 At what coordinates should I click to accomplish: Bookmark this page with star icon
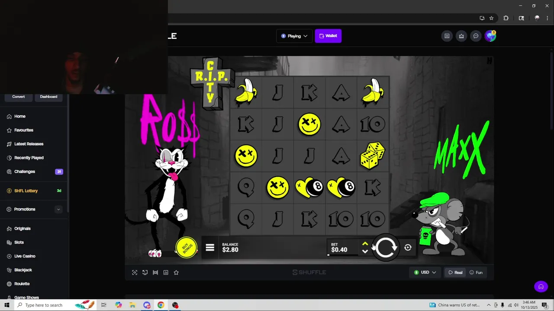(491, 18)
